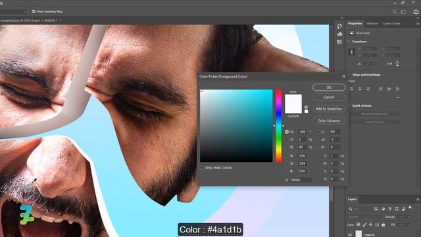Click the flip horizontal icon
421x237 pixels.
pyautogui.click(x=389, y=64)
